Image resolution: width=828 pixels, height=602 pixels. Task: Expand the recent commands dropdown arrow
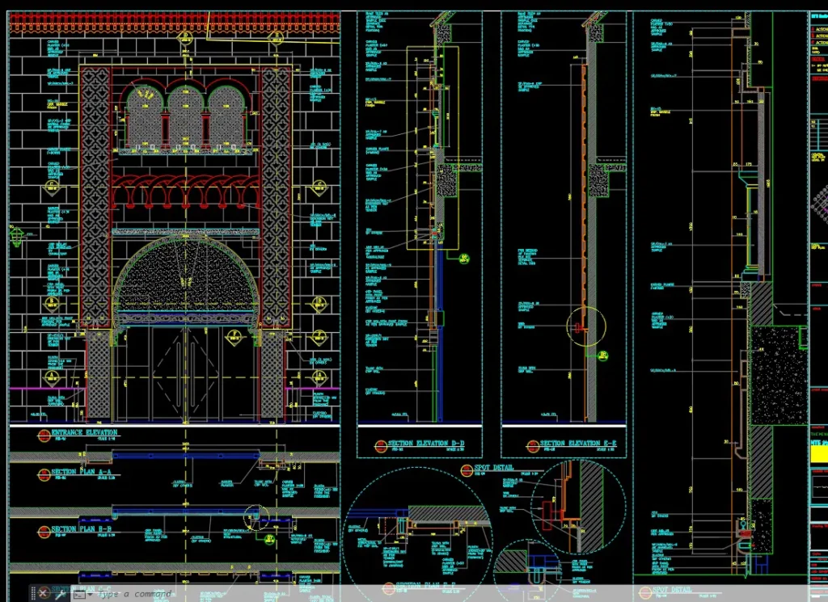pos(89,595)
